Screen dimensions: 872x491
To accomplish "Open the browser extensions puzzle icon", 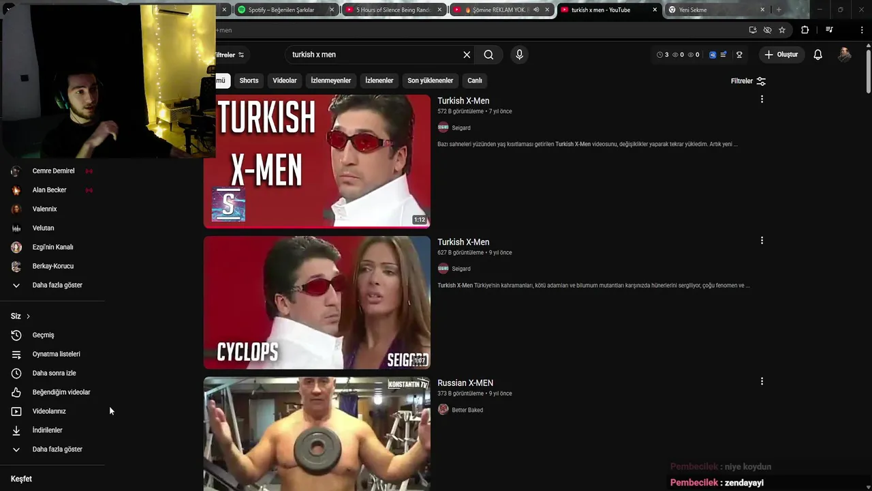I will tap(805, 30).
